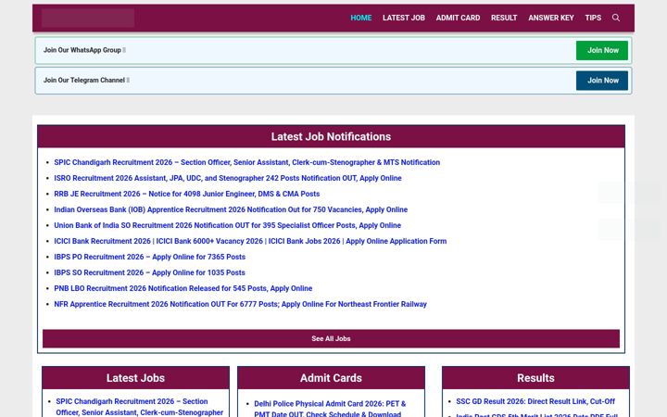667x417 pixels.
Task: Open SPIC Chandigarh link under Latest Jobs card
Action: [139, 407]
